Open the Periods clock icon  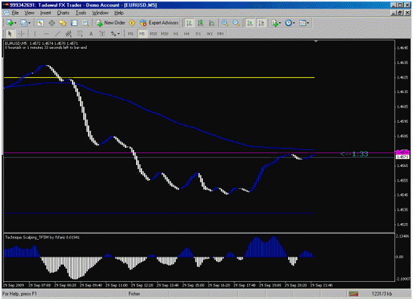[x=289, y=23]
